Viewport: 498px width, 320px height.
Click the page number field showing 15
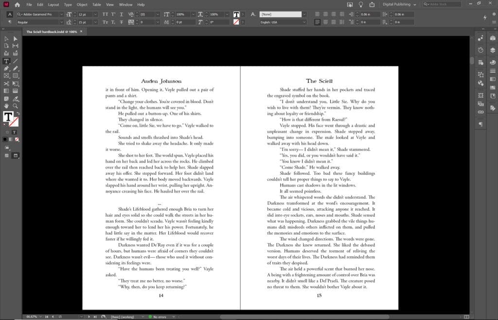tap(60, 316)
